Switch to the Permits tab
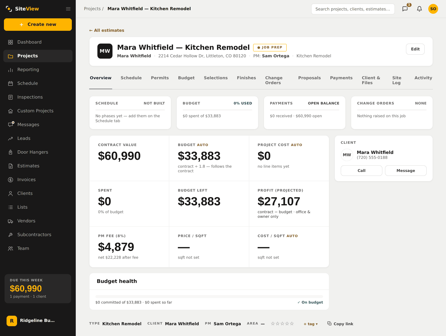Screen dimensions: 446x336 pyautogui.click(x=160, y=78)
